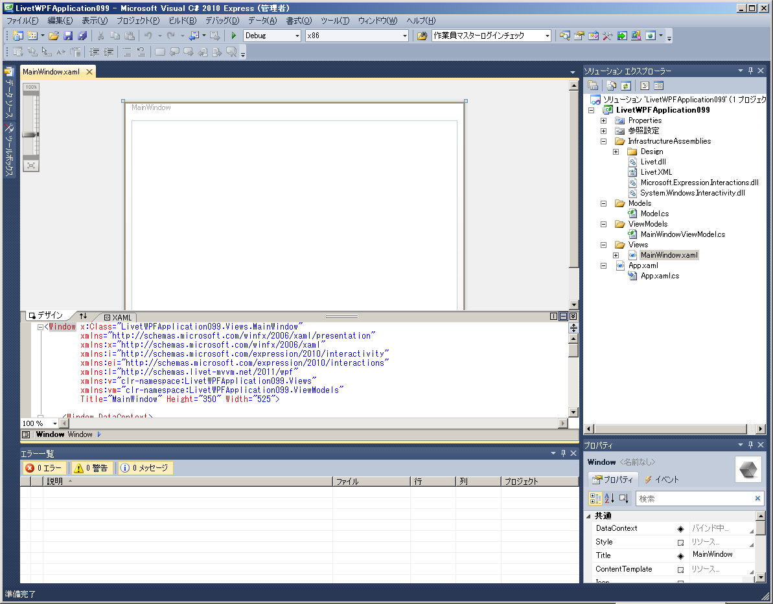Select Livet.dll in Solution Explorer
Image resolution: width=773 pixels, height=604 pixels.
coord(653,162)
